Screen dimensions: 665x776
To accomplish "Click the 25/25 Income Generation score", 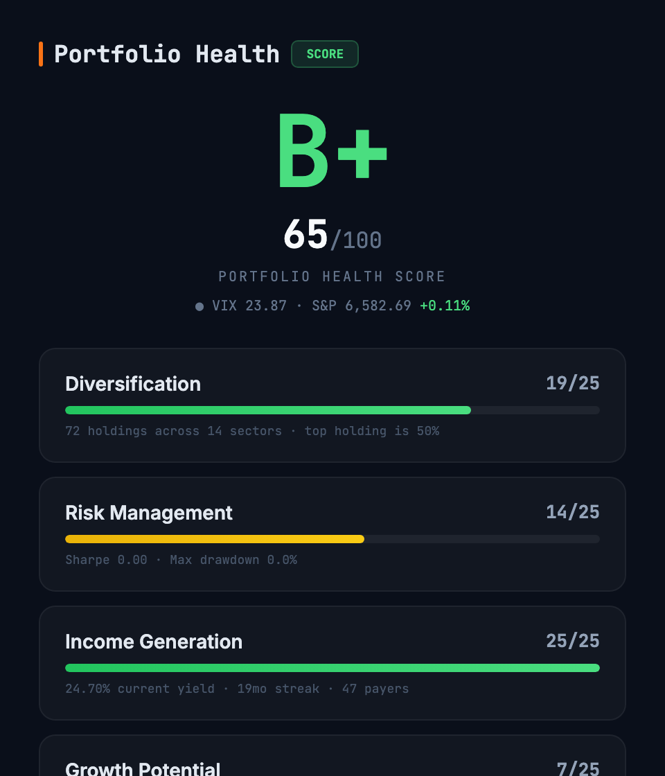I will pyautogui.click(x=573, y=641).
